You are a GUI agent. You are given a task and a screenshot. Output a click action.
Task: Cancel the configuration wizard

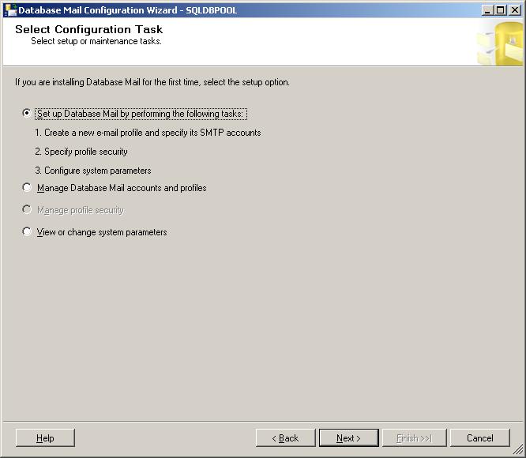479,438
